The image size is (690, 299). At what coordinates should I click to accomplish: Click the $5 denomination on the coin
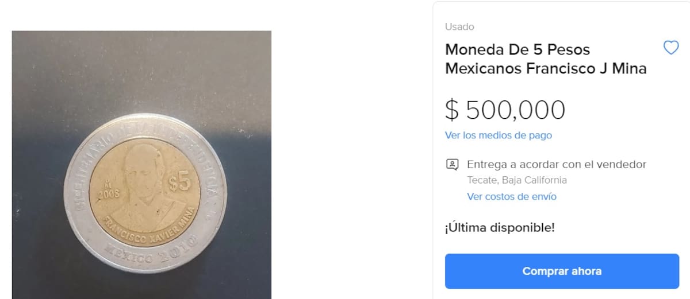pos(179,183)
